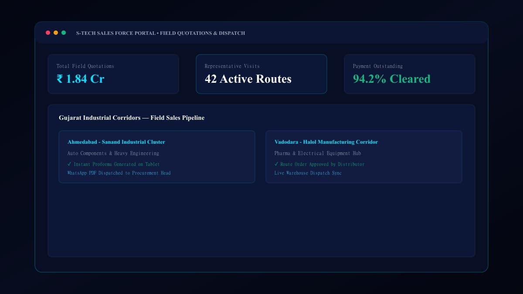Click the Gujarat Industrial Corridors pipeline heading

[x=132, y=118]
